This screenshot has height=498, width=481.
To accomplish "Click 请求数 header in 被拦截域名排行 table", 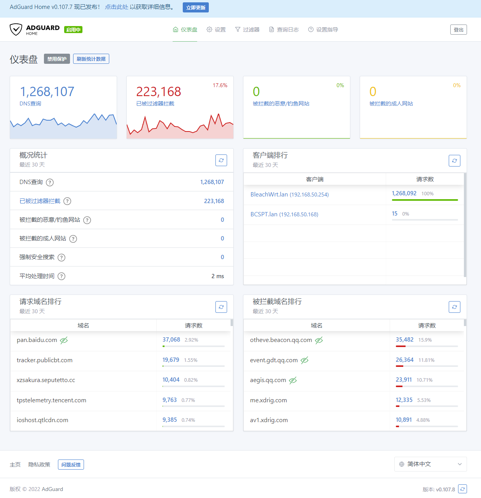I will click(x=427, y=326).
